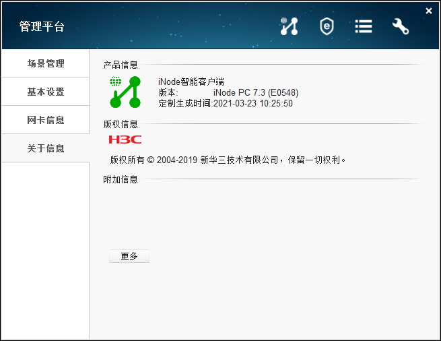Click the iNode智能客户端 product name
Viewport: 441px width, 341px height.
click(x=191, y=82)
